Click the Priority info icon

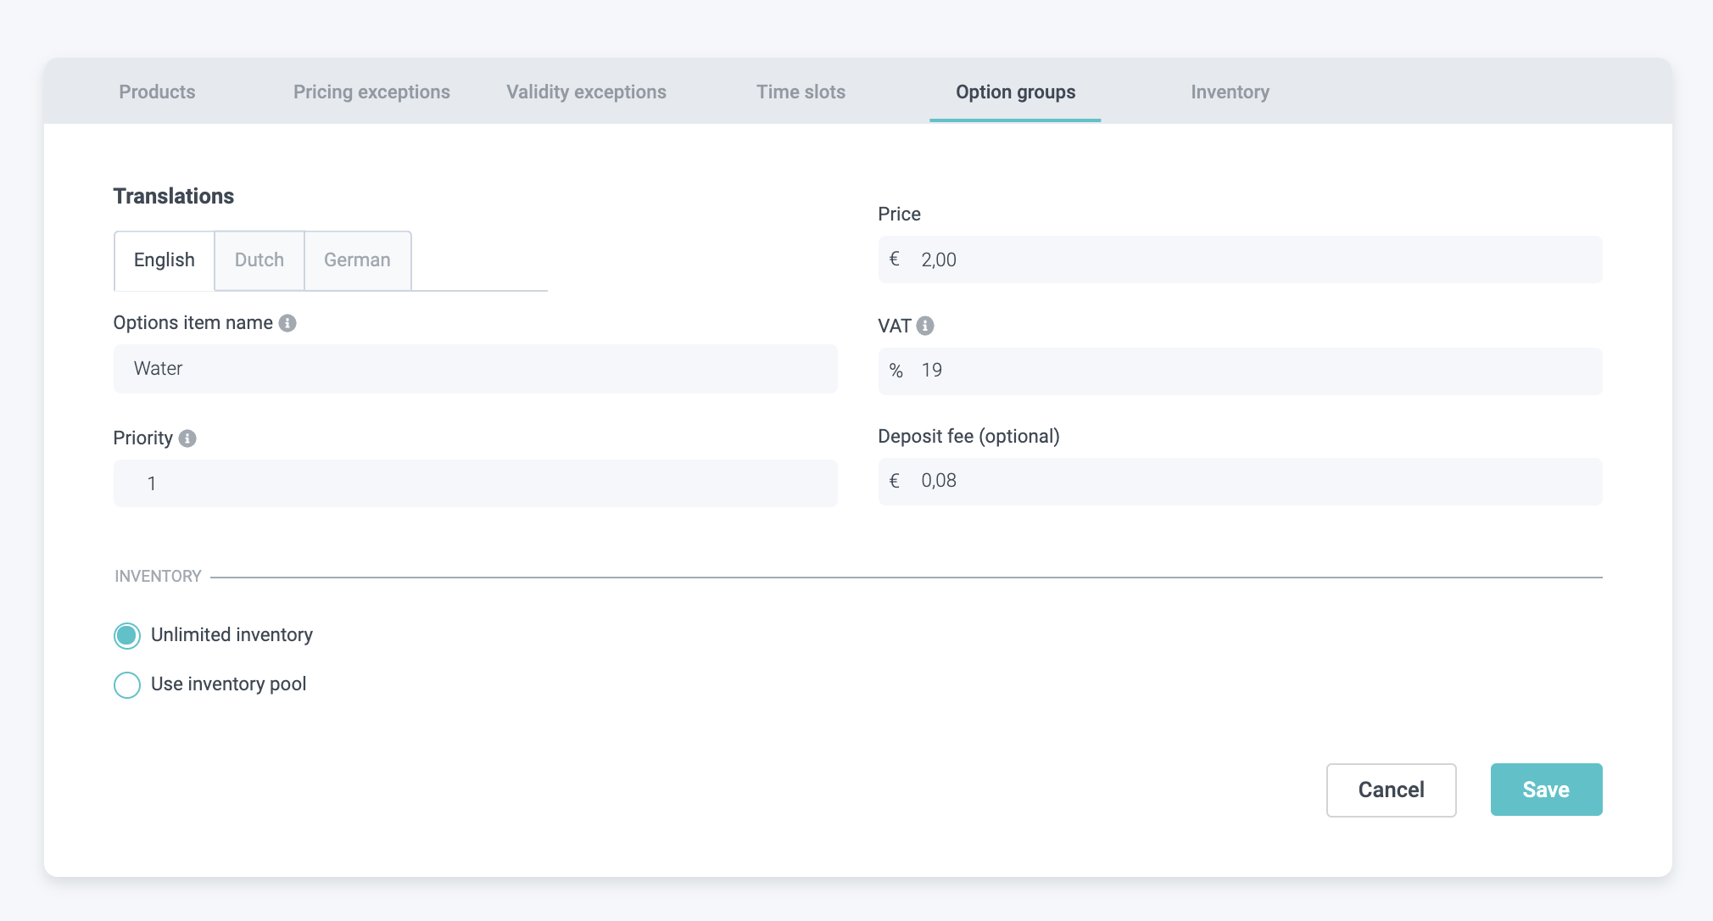click(x=187, y=438)
